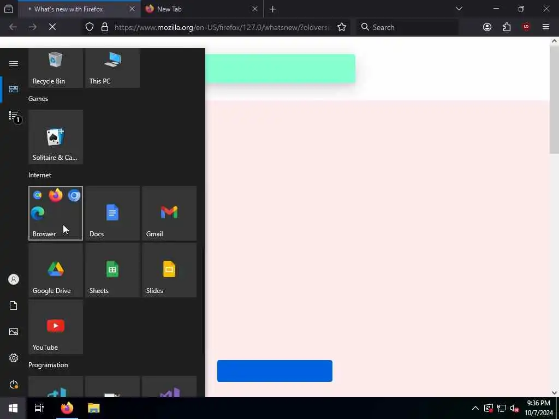Screen dimensions: 559x419
Task: Click the scrollbar up arrow
Action: coord(554,41)
